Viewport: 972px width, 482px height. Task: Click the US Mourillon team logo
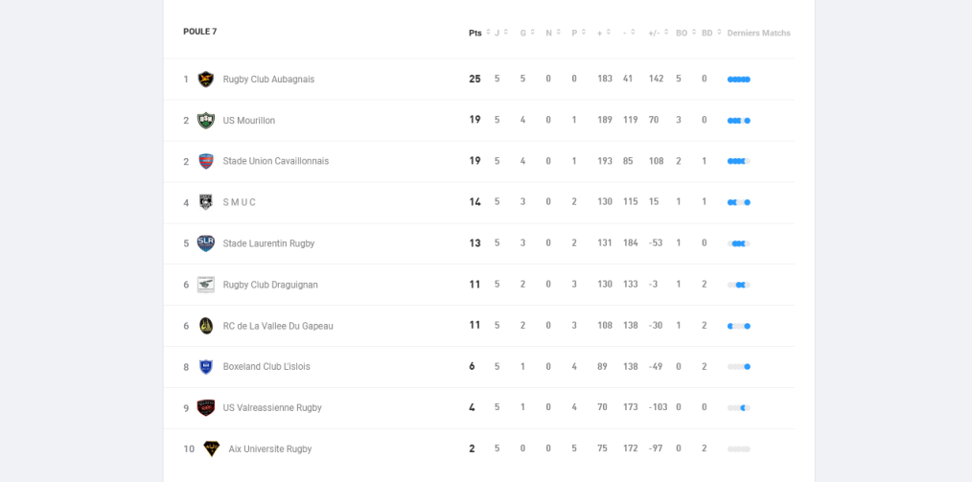tap(206, 121)
